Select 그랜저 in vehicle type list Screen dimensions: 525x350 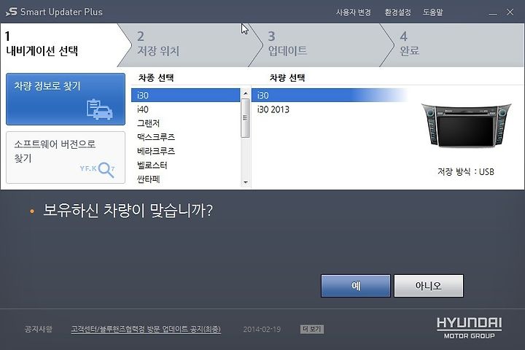pos(186,123)
